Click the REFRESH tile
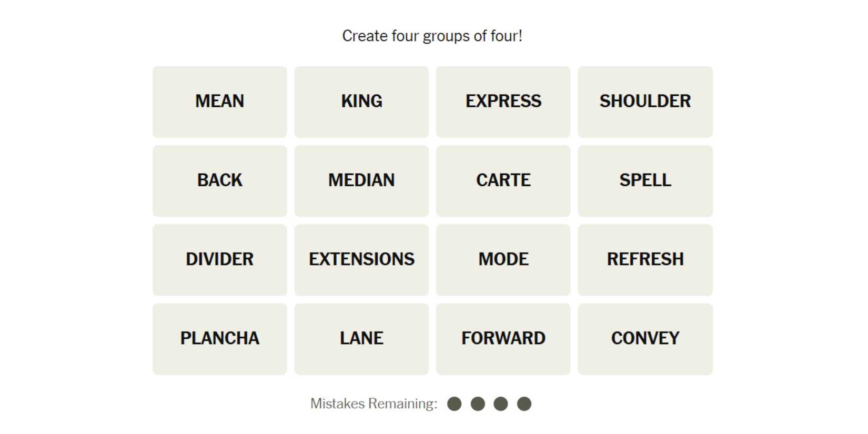 645,259
